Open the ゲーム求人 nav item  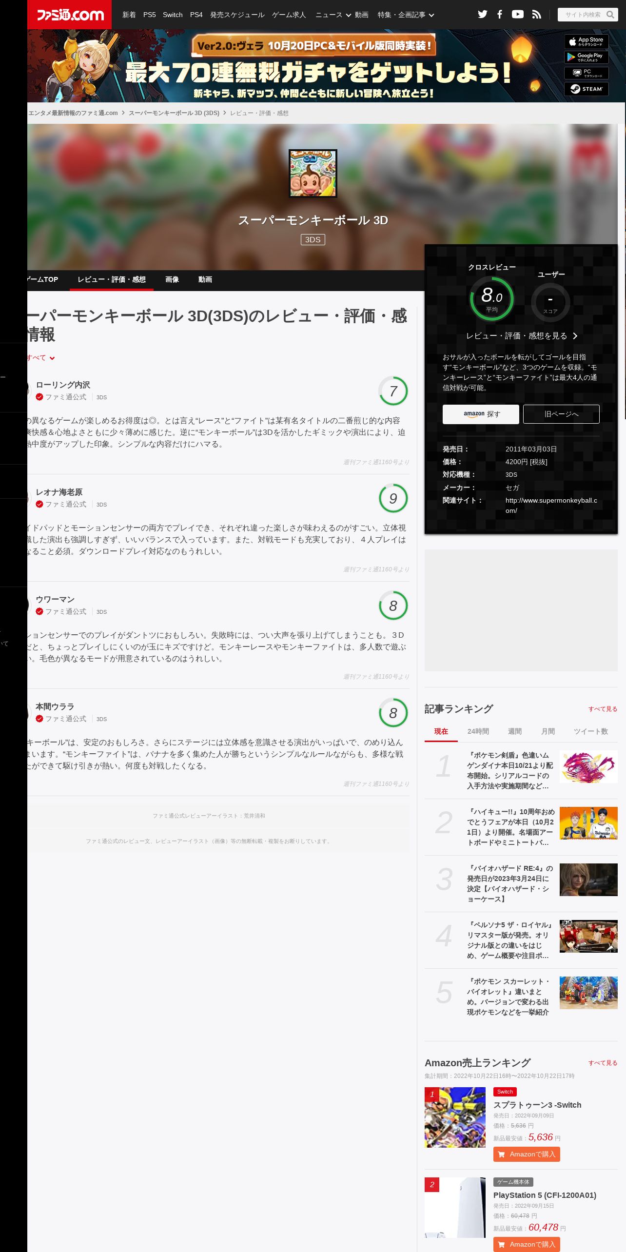(x=289, y=15)
